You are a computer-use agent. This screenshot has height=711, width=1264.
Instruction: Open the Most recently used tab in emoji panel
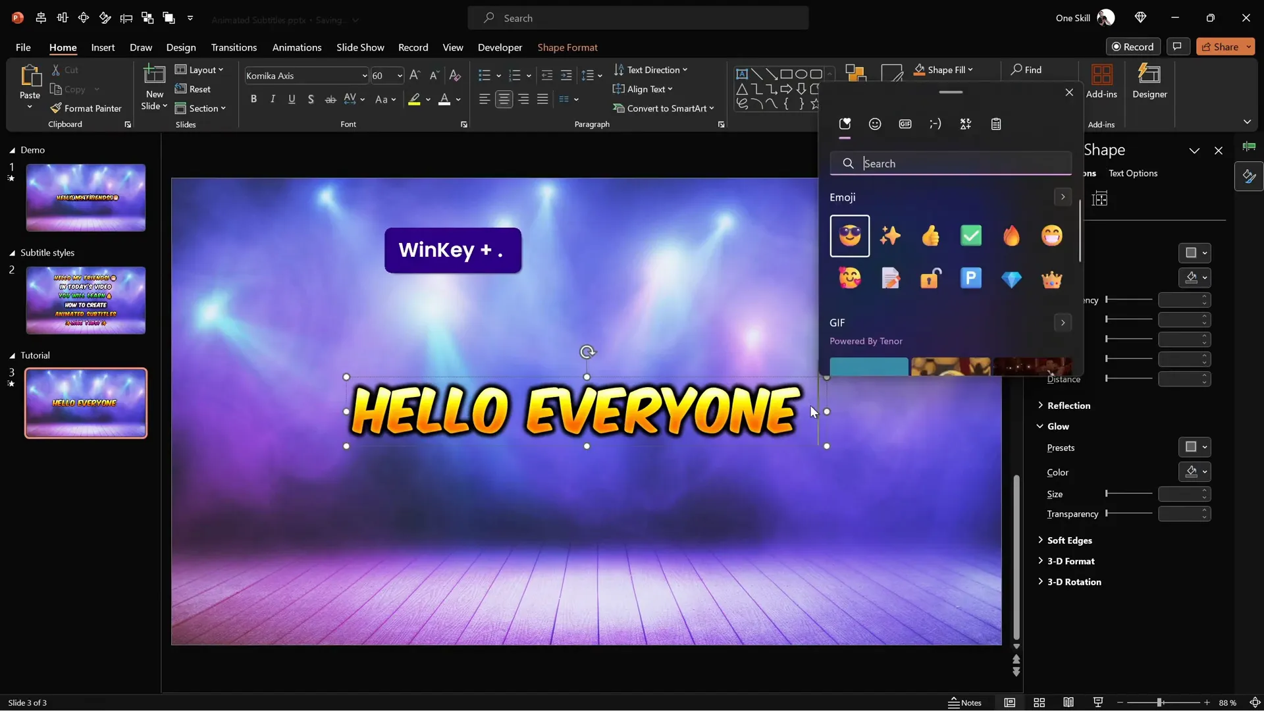(x=845, y=124)
